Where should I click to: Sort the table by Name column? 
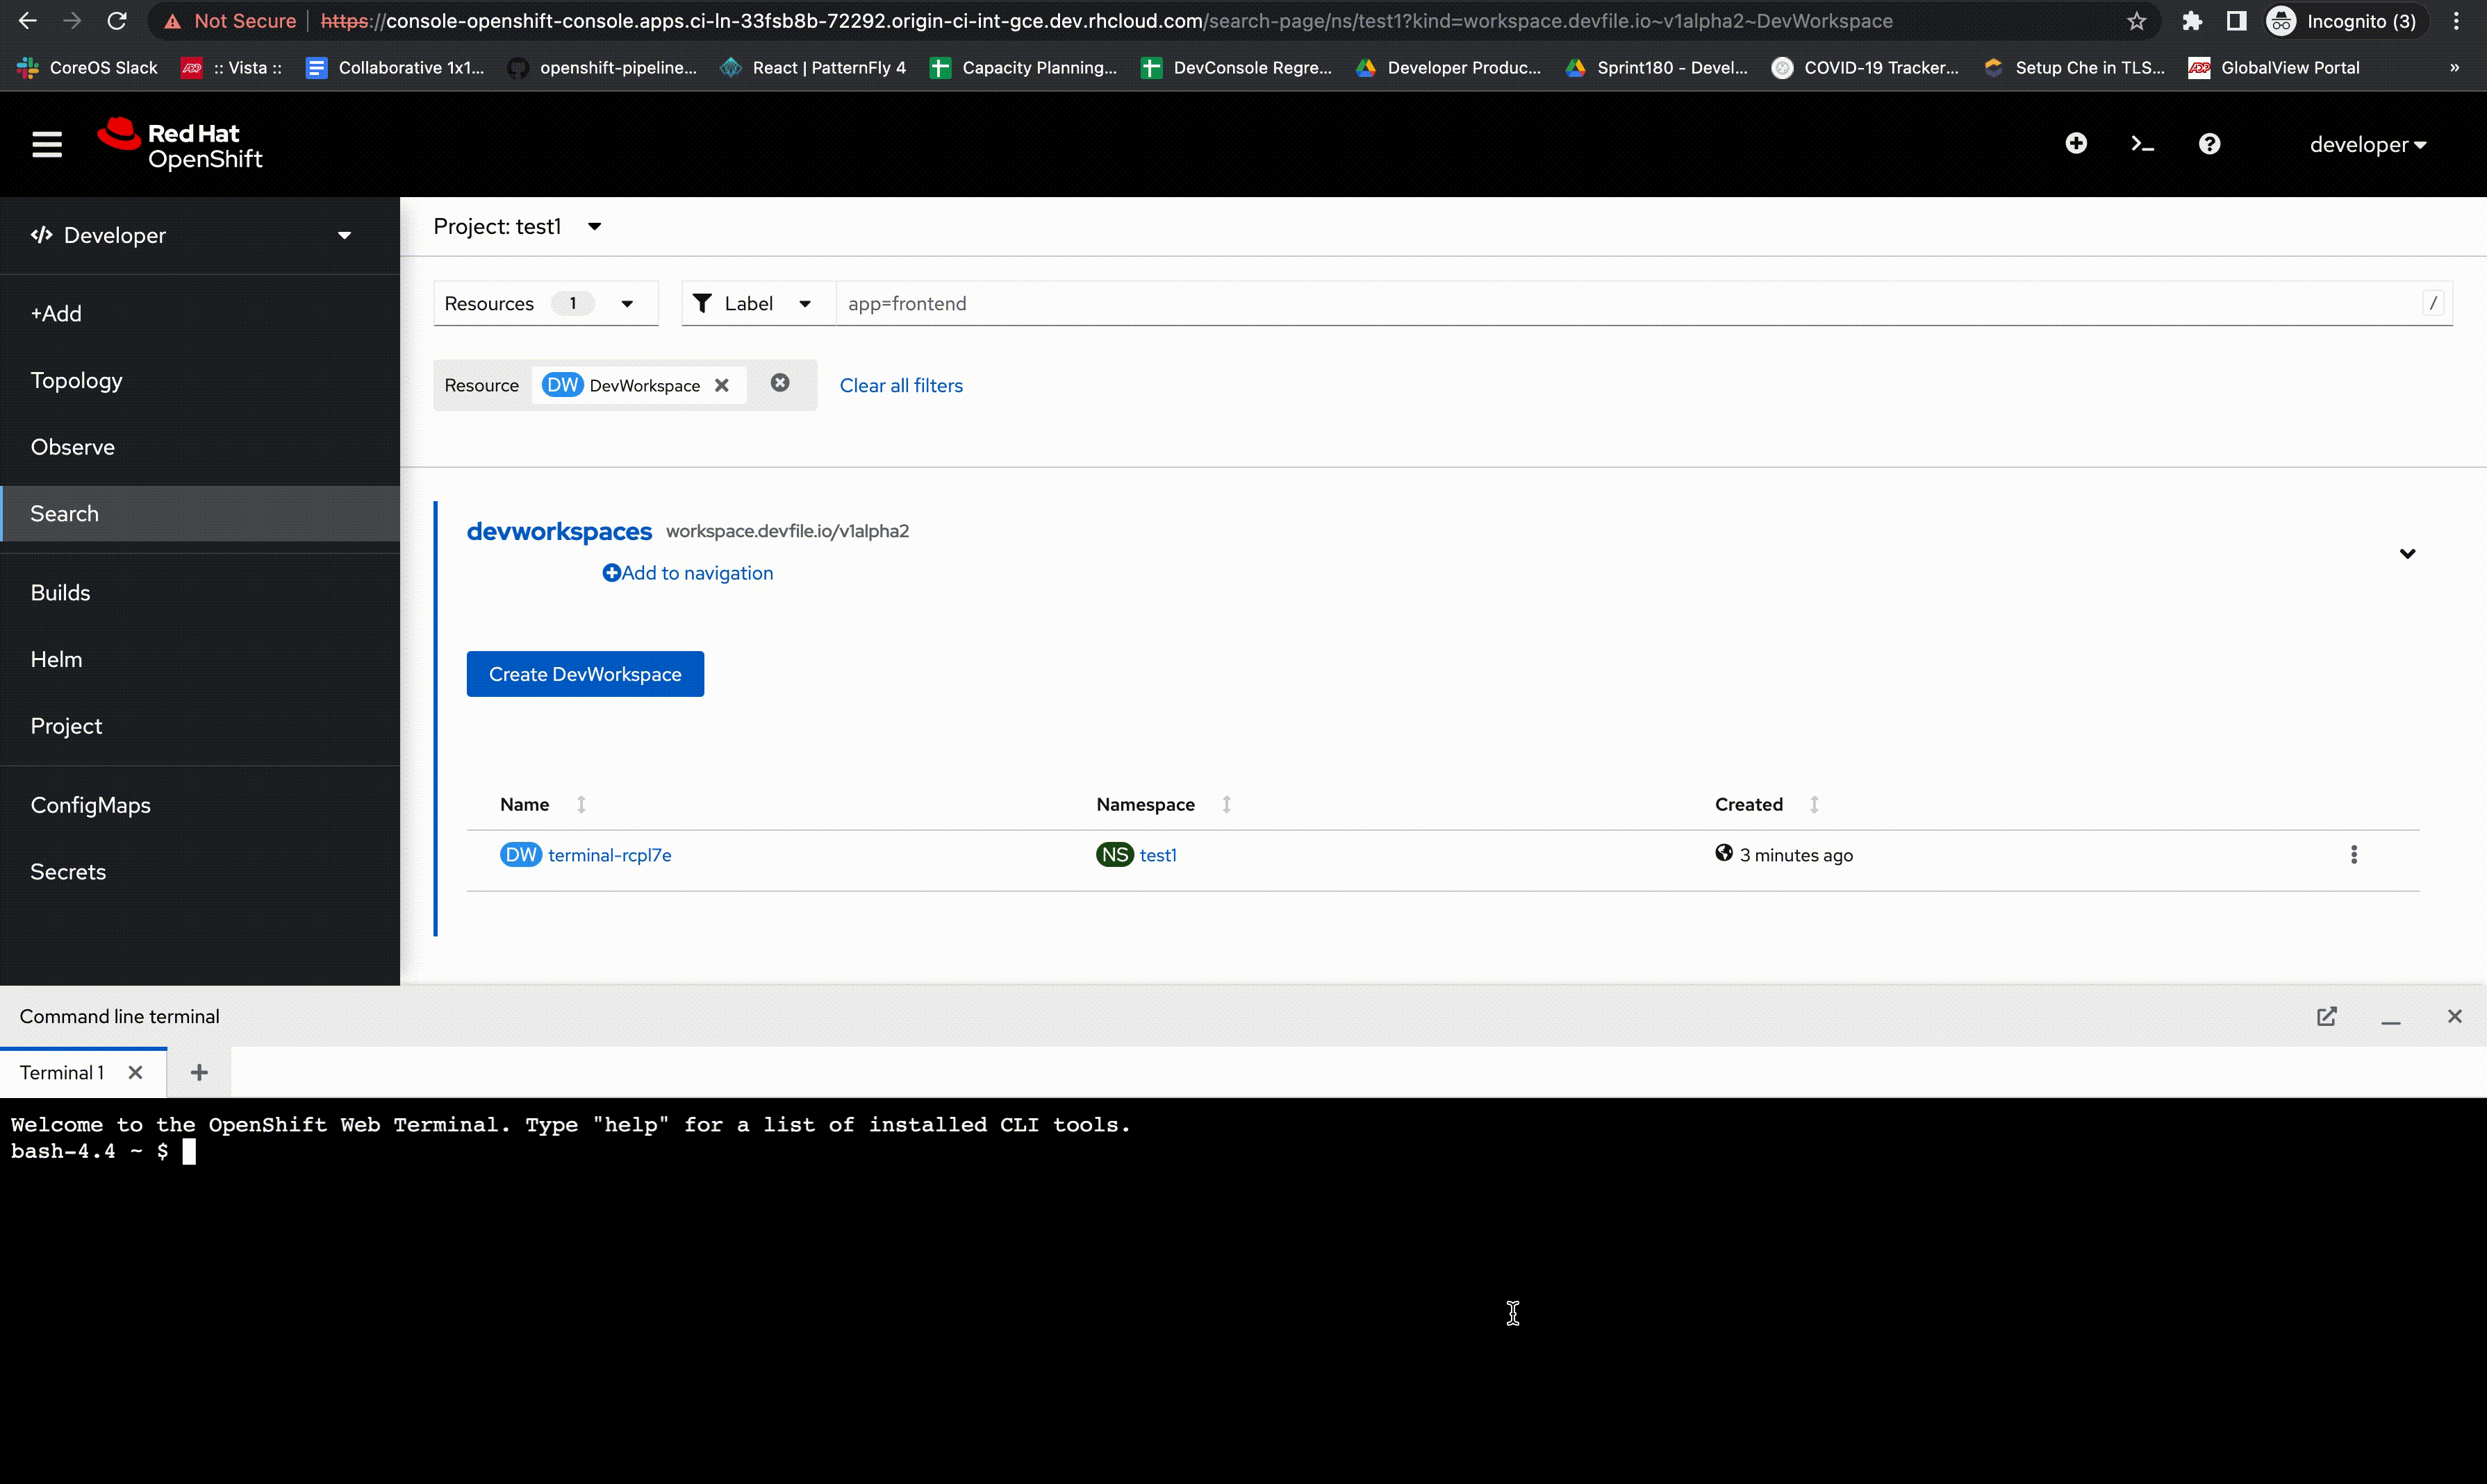(x=525, y=805)
